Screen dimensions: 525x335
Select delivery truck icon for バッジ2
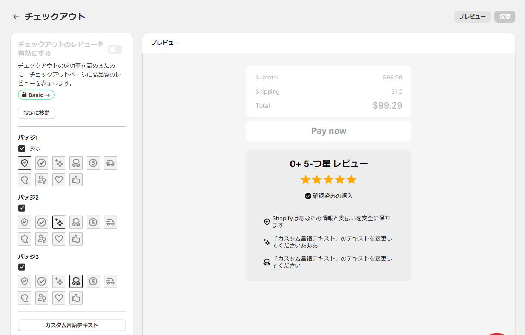[111, 222]
